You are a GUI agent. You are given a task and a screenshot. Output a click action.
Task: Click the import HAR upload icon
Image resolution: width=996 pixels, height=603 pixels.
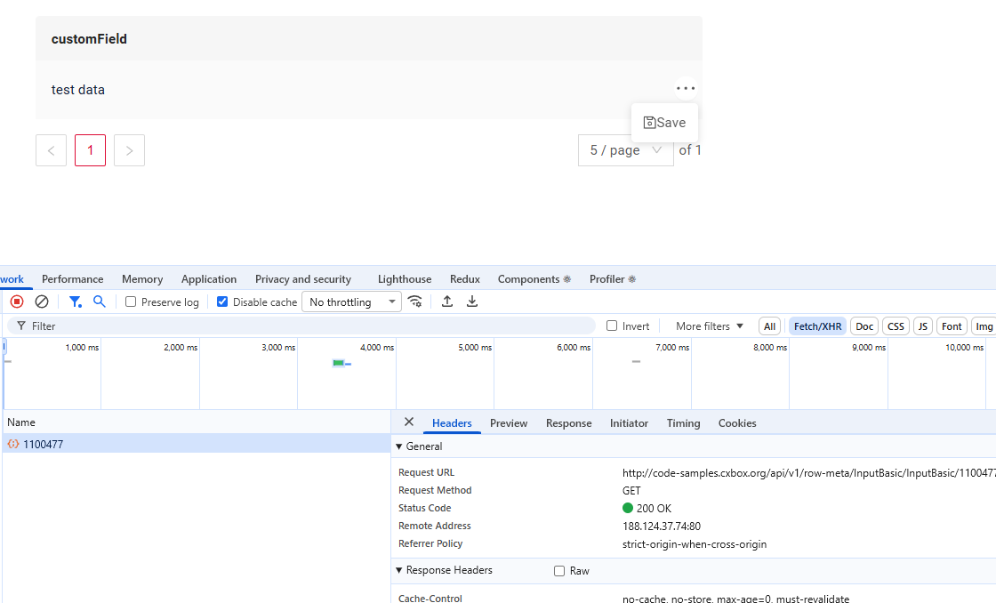(x=447, y=301)
